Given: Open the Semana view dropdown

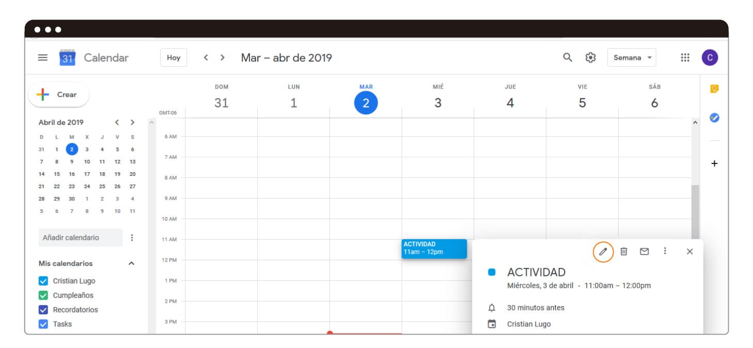Looking at the screenshot, I should (631, 58).
